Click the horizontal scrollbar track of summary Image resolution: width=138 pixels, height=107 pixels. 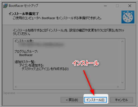[67, 87]
